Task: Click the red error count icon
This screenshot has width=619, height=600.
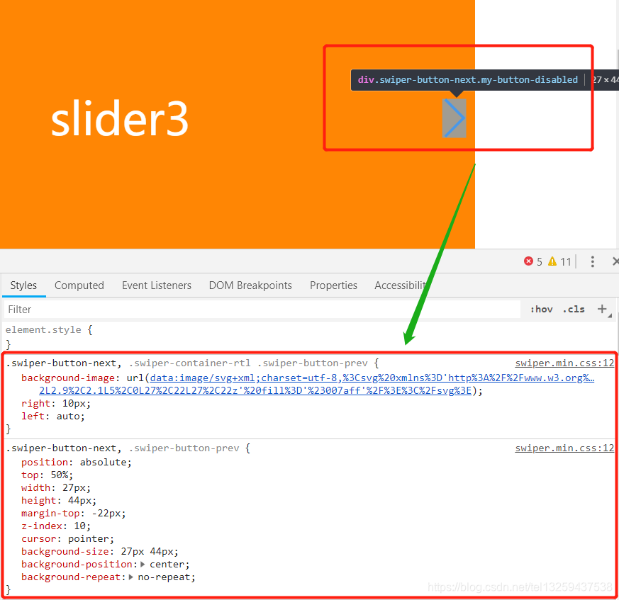Action: pos(528,261)
